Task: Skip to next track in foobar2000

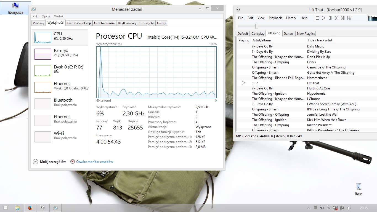Action: pyautogui.click(x=343, y=18)
